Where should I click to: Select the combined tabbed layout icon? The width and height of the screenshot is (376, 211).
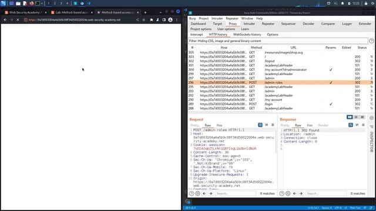click(x=362, y=117)
